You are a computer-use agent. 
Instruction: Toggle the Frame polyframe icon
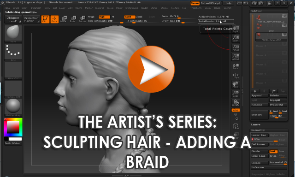[236, 126]
